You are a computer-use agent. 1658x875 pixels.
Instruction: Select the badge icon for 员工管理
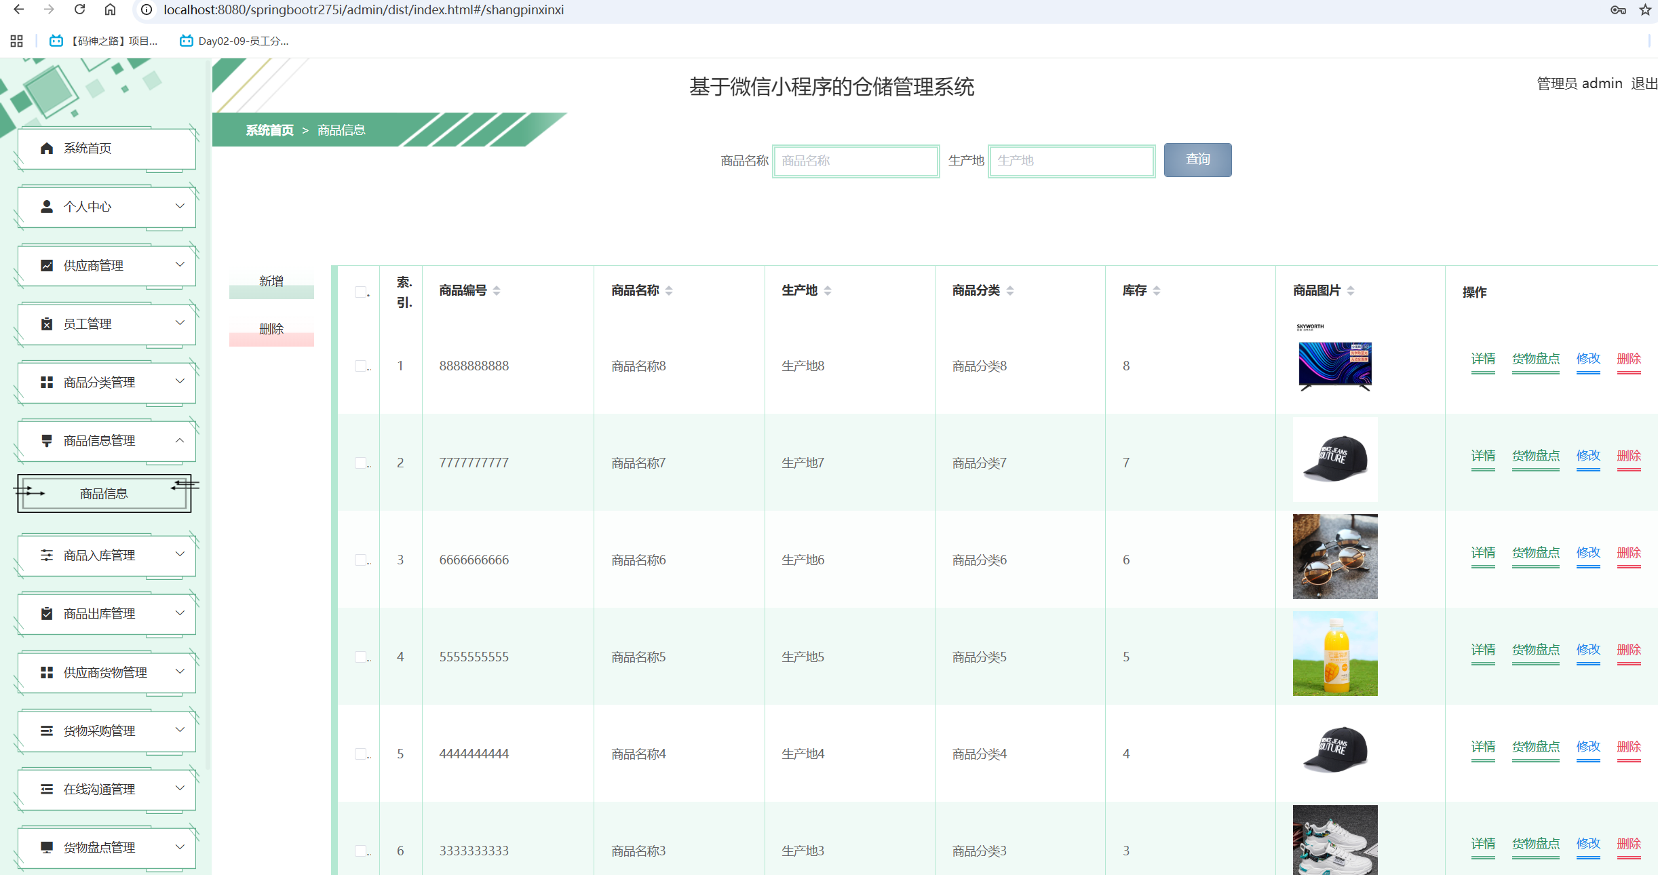(46, 324)
